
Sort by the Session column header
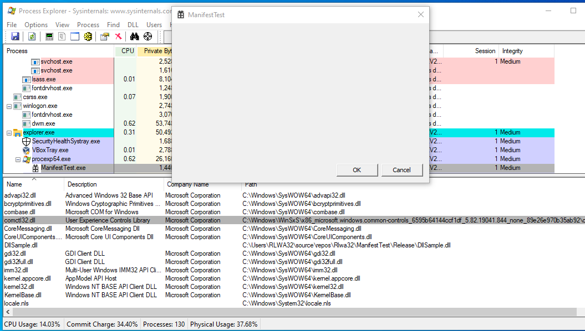[x=471, y=51]
